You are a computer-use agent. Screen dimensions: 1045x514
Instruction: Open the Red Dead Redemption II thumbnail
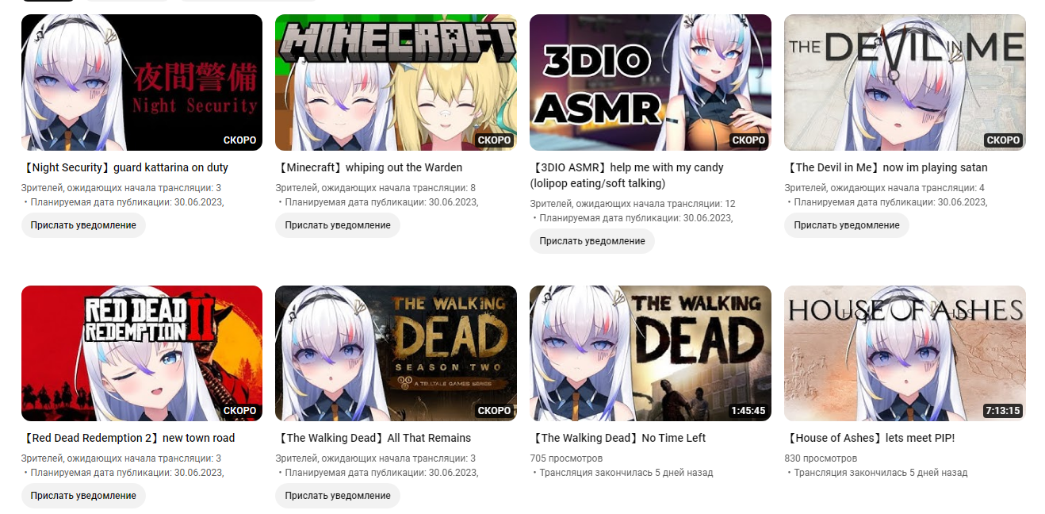click(x=142, y=353)
